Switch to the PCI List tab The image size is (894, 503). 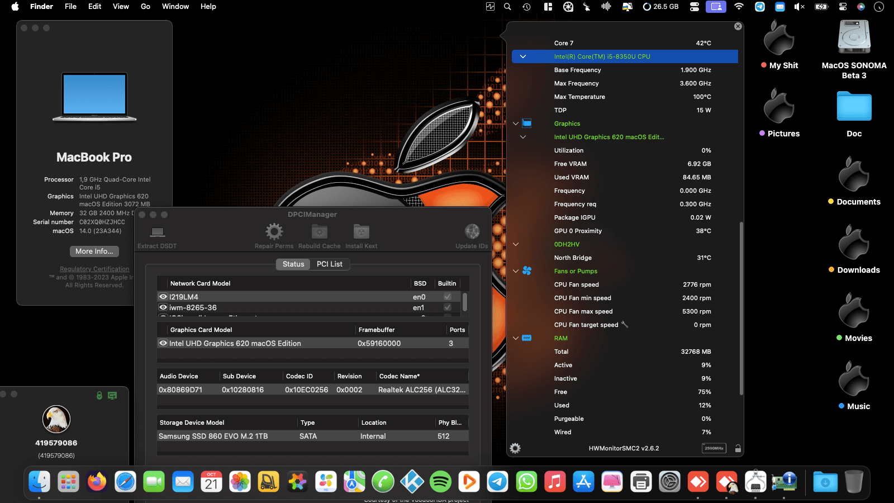330,264
